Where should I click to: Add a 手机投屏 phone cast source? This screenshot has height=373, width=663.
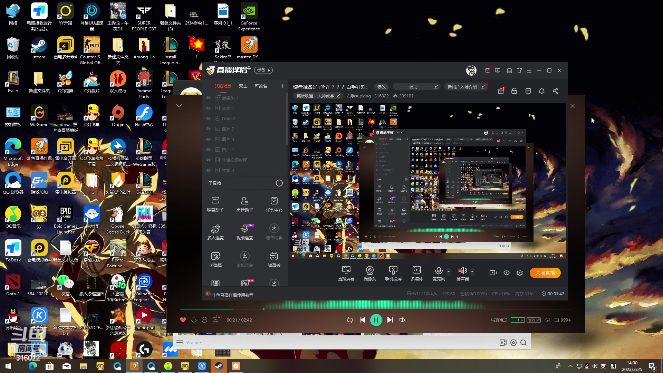[393, 273]
